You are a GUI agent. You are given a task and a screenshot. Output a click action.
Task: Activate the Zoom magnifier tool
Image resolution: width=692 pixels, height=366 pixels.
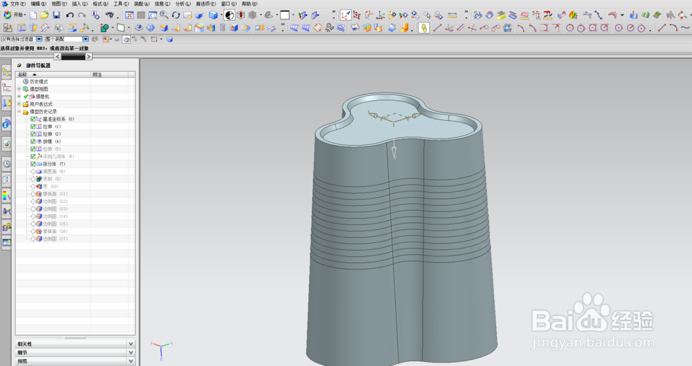[x=164, y=15]
